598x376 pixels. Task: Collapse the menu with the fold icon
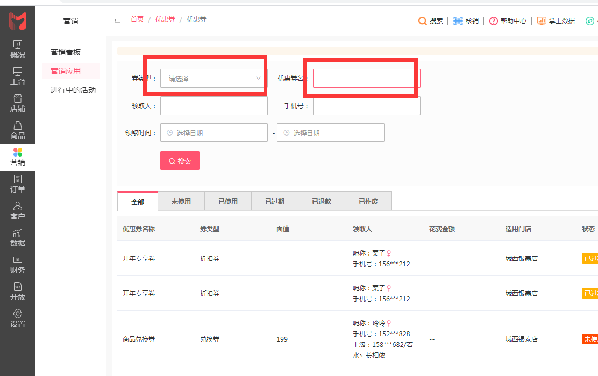117,20
